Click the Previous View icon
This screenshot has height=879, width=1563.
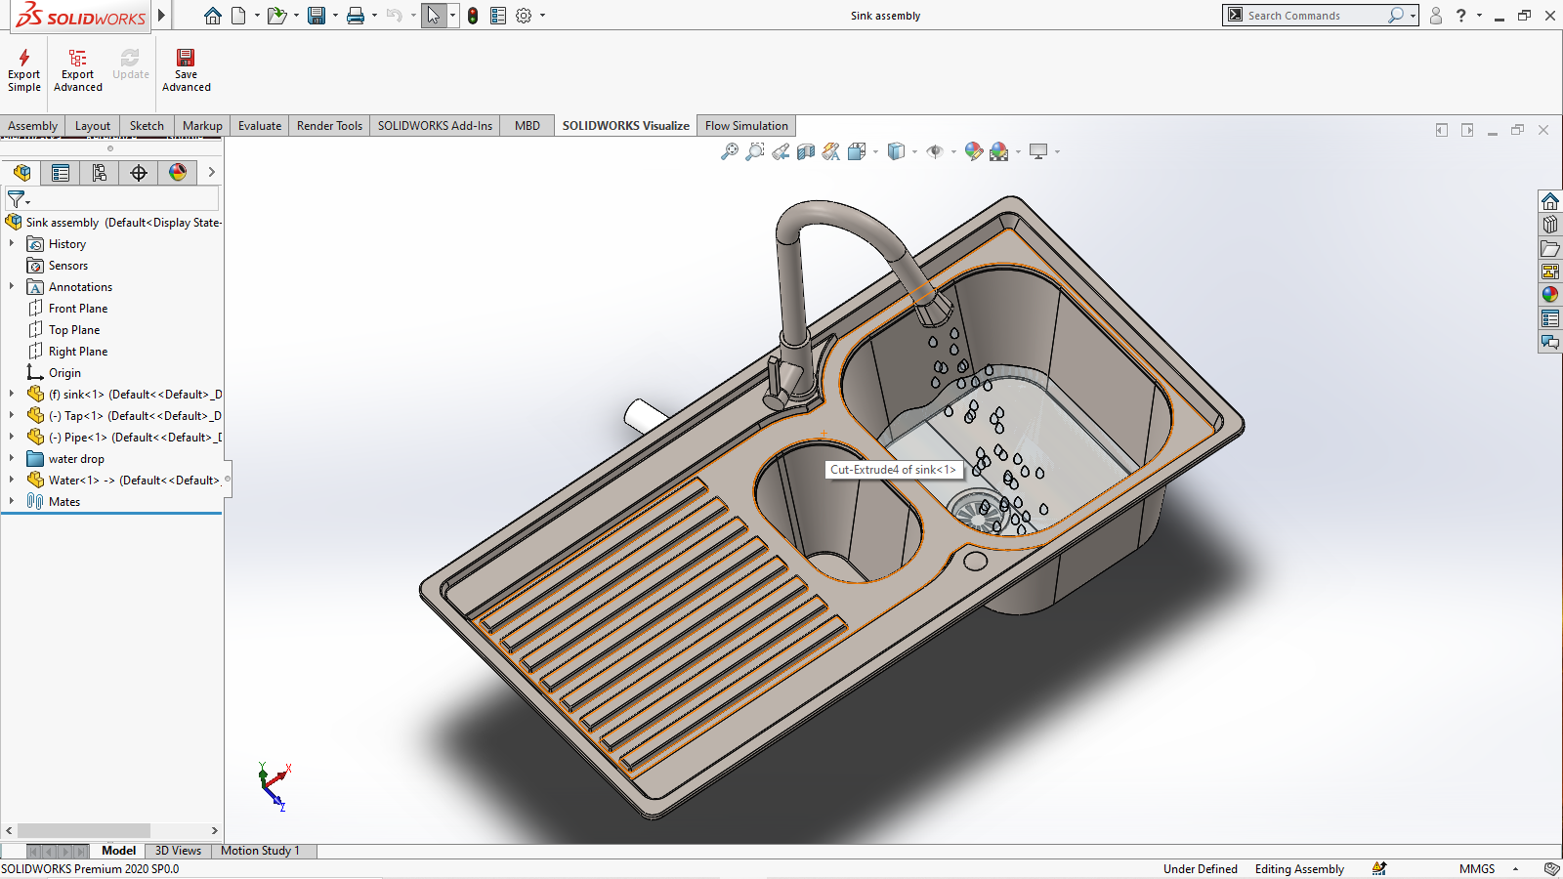point(780,151)
